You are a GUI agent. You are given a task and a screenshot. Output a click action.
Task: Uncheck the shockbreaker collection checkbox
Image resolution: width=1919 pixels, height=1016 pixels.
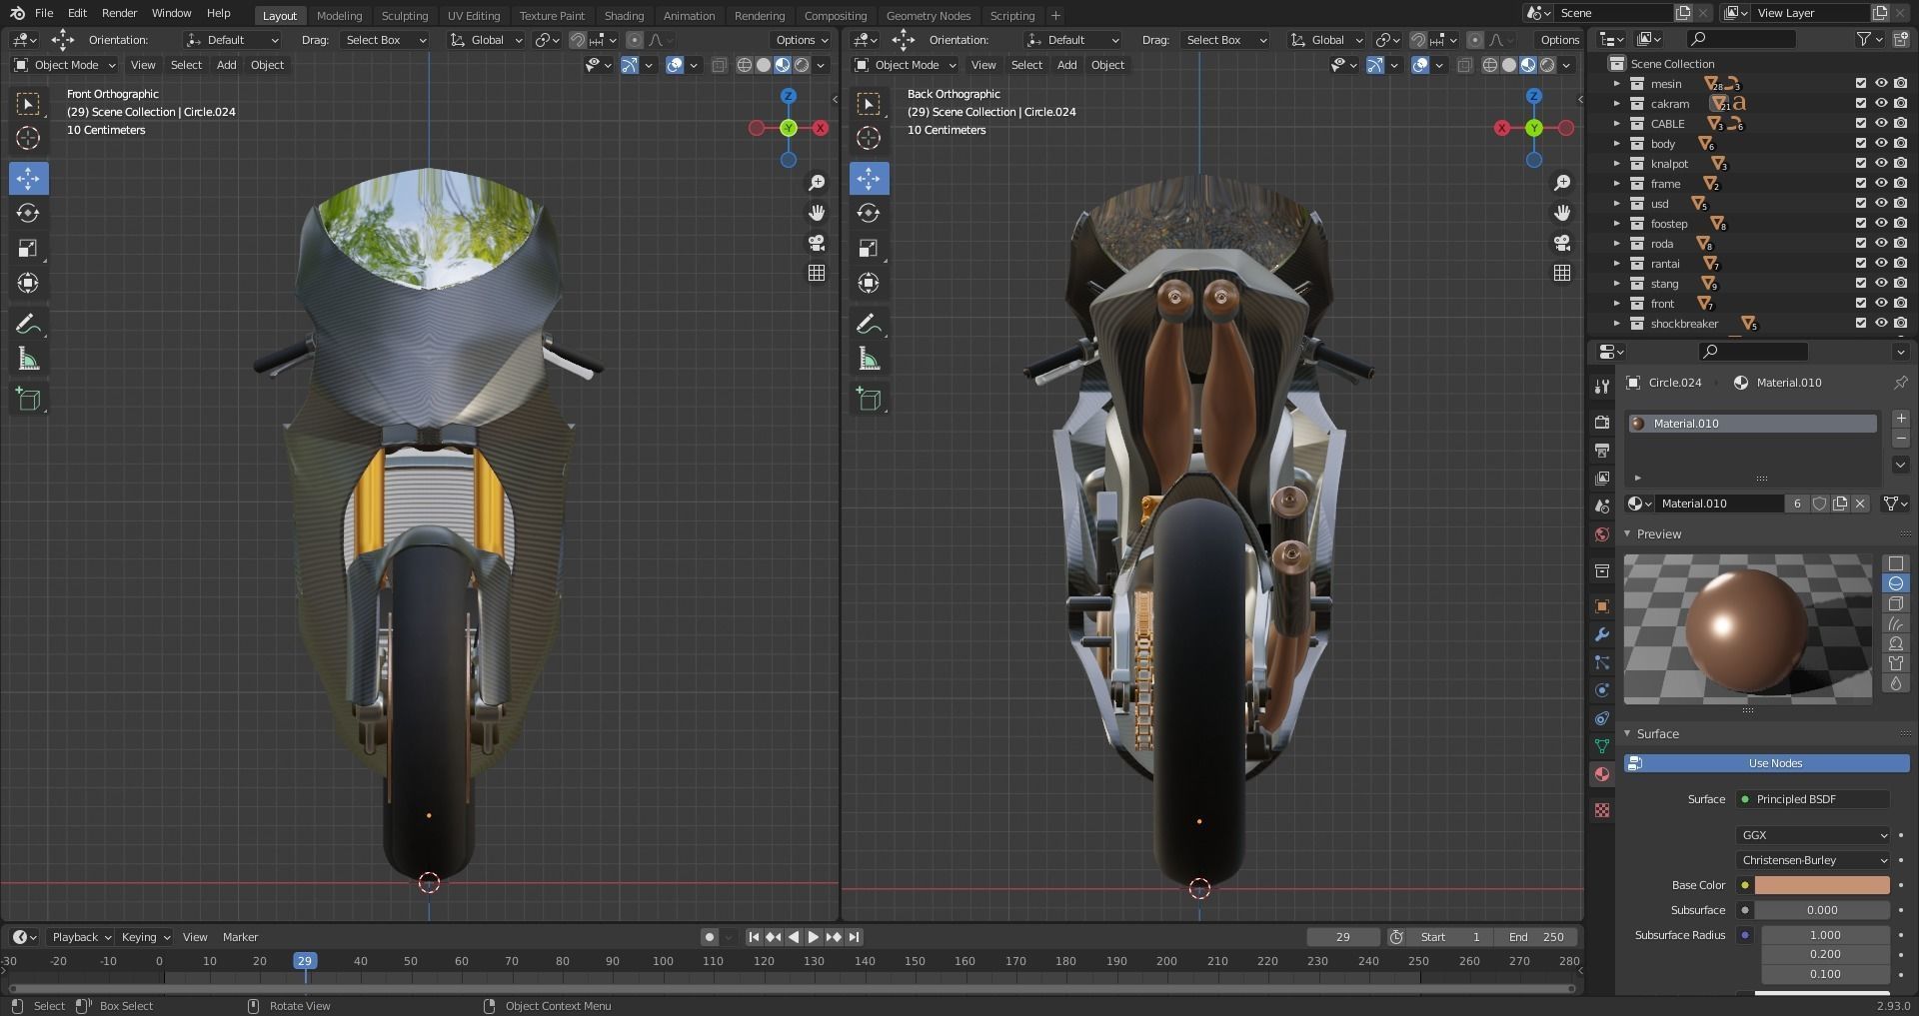click(x=1860, y=324)
